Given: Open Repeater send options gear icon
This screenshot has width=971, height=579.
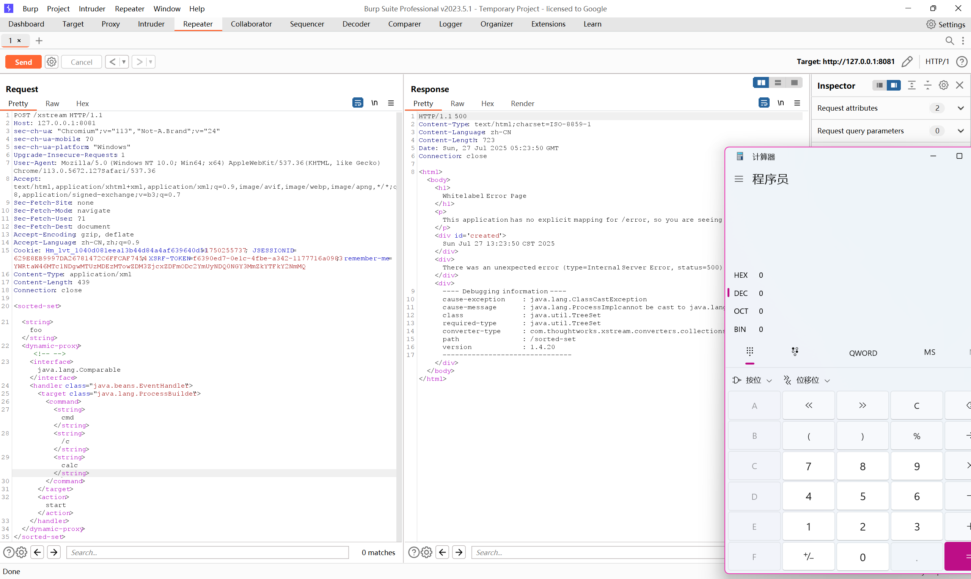Looking at the screenshot, I should click(52, 62).
